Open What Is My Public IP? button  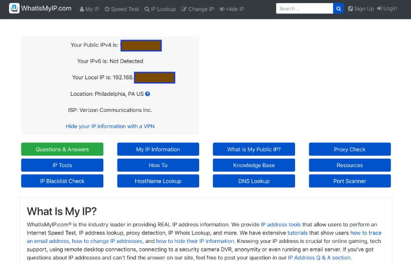(254, 149)
